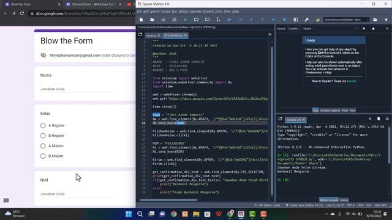Run selection or current line
The image size is (392, 220).
point(218,20)
